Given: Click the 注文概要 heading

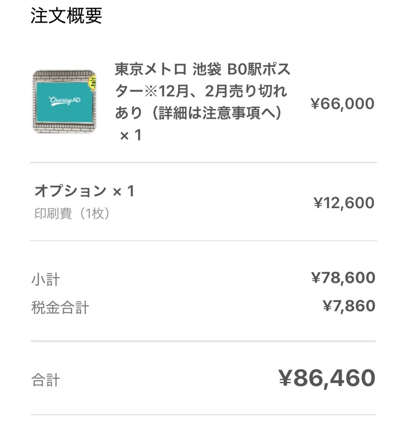Looking at the screenshot, I should [66, 16].
